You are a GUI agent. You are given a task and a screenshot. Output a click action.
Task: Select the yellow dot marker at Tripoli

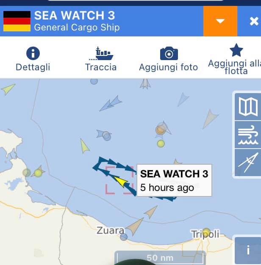coord(206,232)
